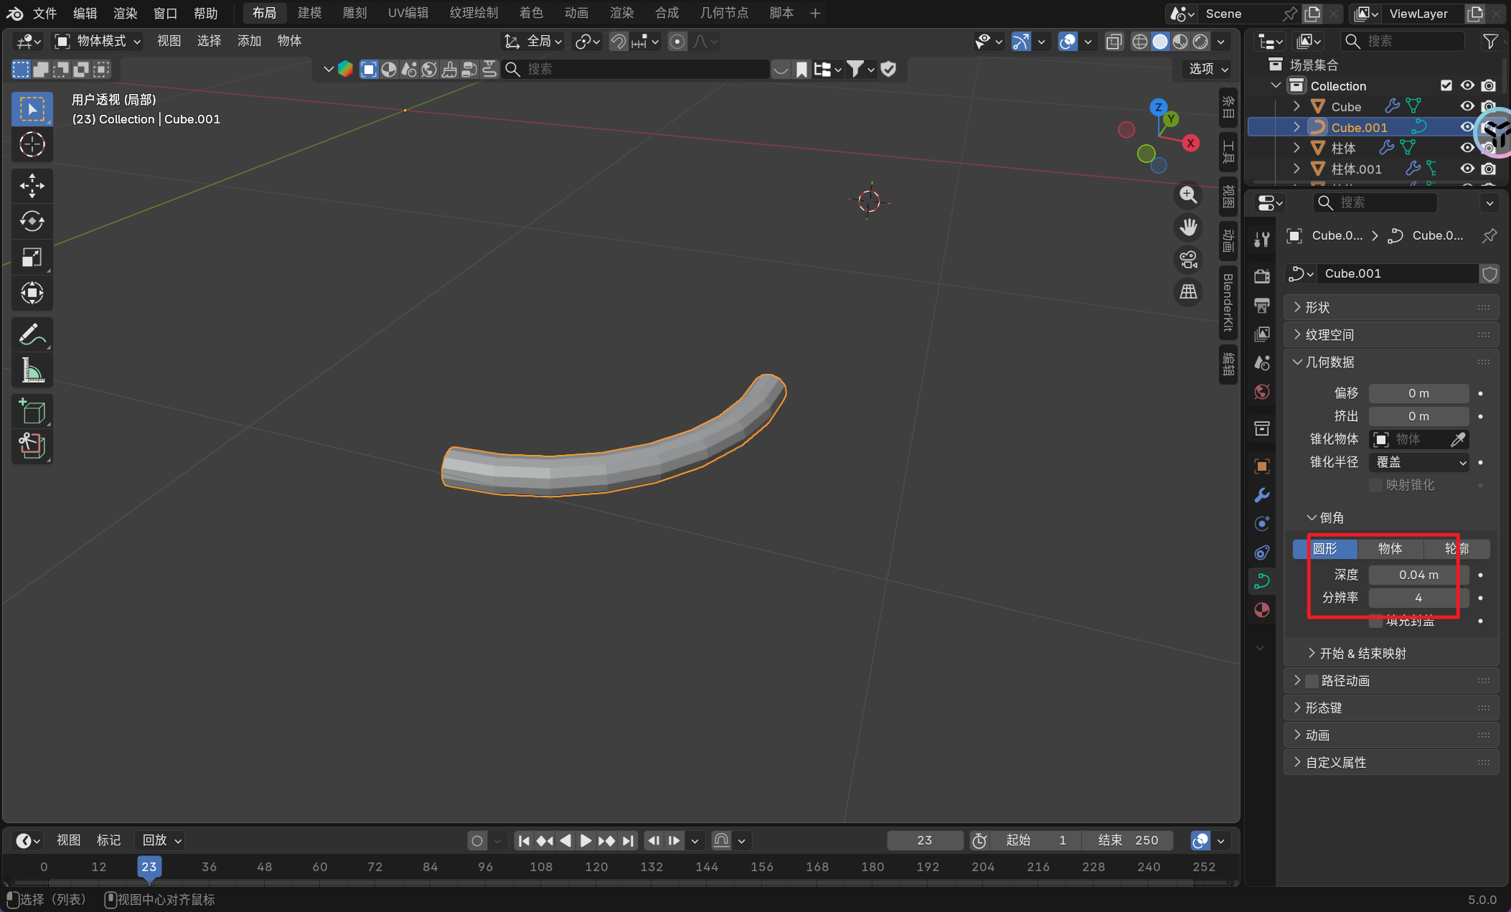Select the 物体 bevel mode button
Viewport: 1511px width, 912px height.
click(x=1390, y=548)
